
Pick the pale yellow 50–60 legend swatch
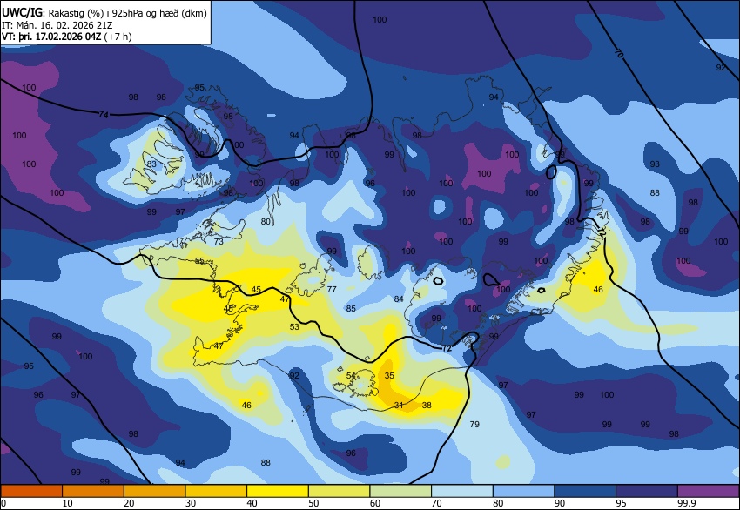(339, 491)
